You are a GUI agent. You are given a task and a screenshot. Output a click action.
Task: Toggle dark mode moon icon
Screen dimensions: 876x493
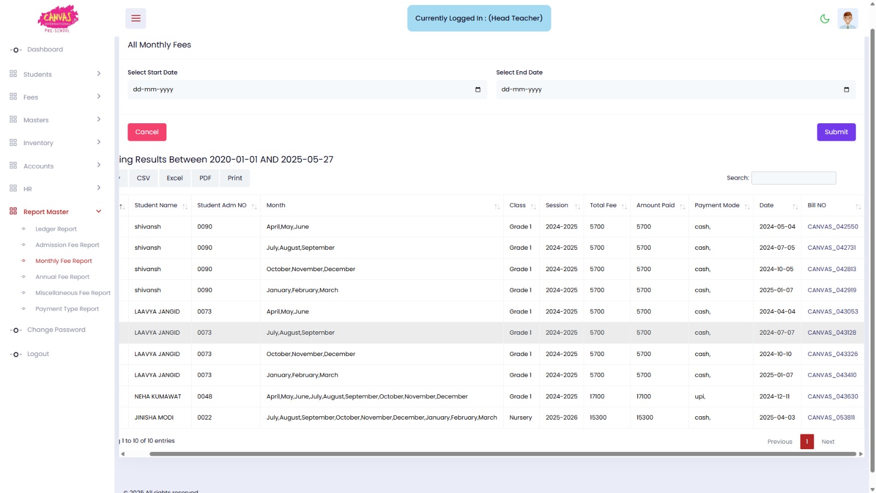pos(825,19)
